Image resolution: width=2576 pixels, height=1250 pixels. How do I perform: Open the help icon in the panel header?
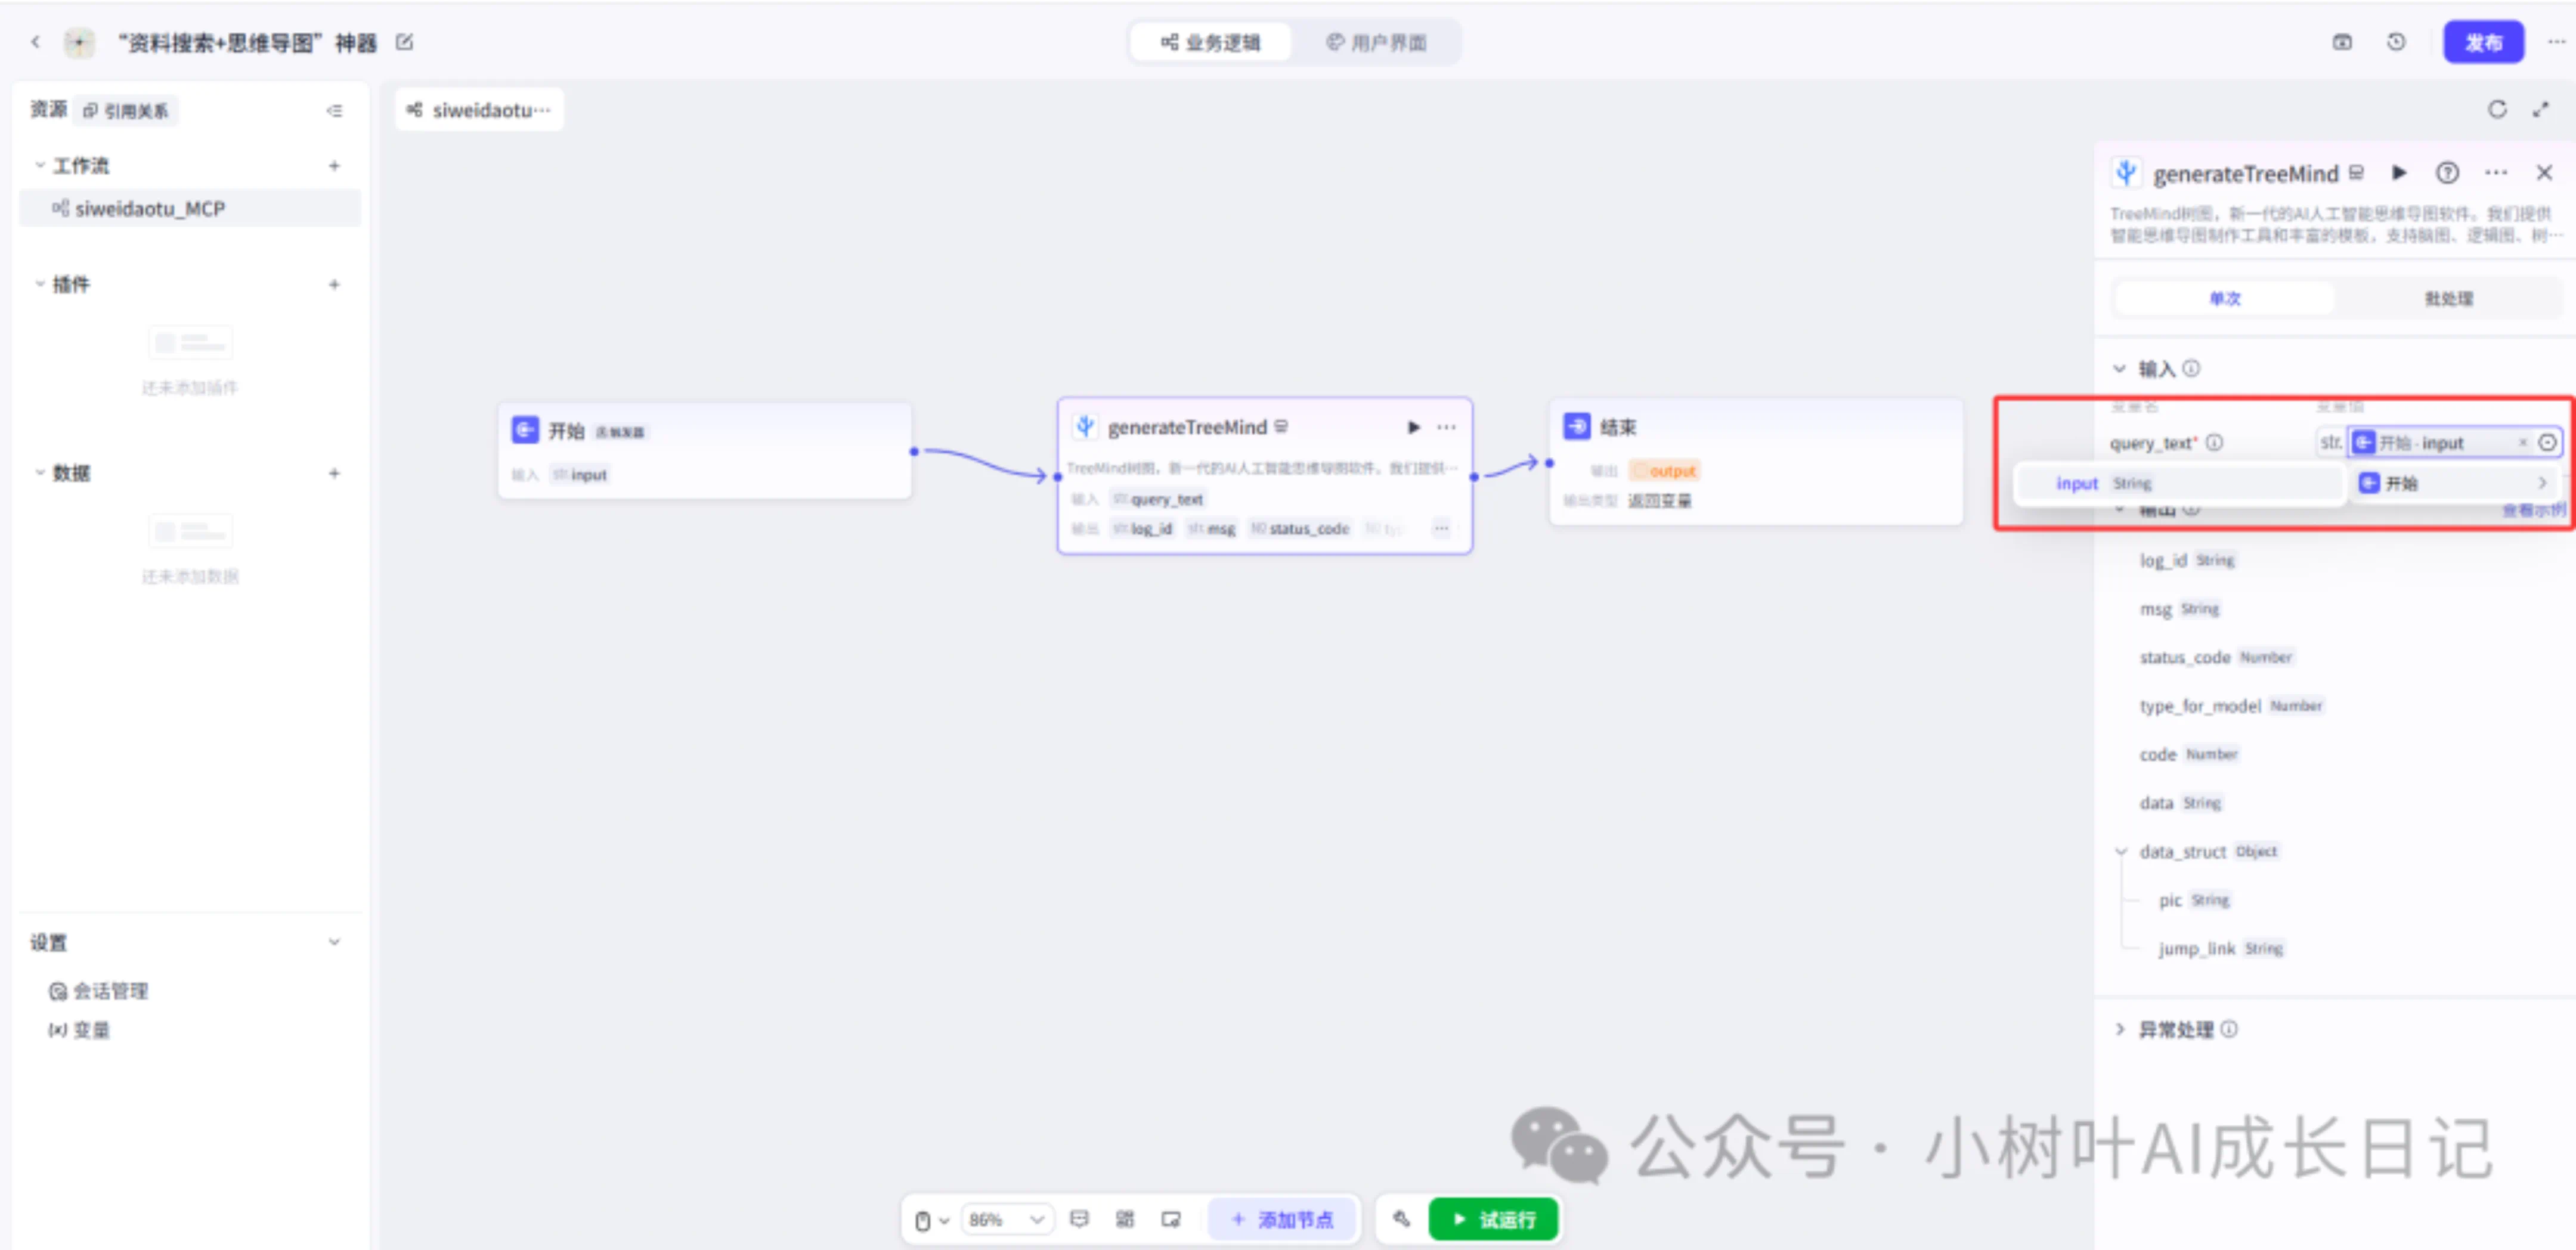[x=2447, y=173]
